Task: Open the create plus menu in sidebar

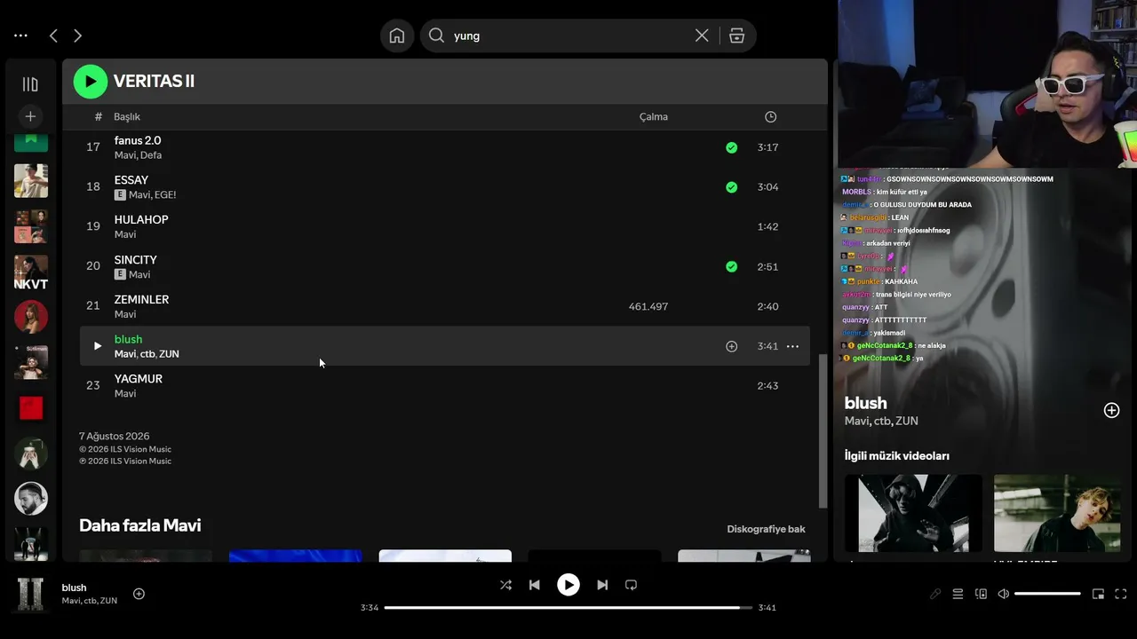Action: tap(30, 116)
